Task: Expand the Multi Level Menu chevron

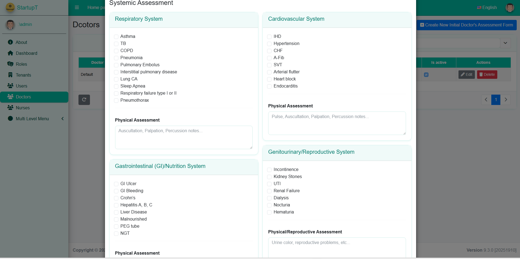Action: [x=63, y=119]
